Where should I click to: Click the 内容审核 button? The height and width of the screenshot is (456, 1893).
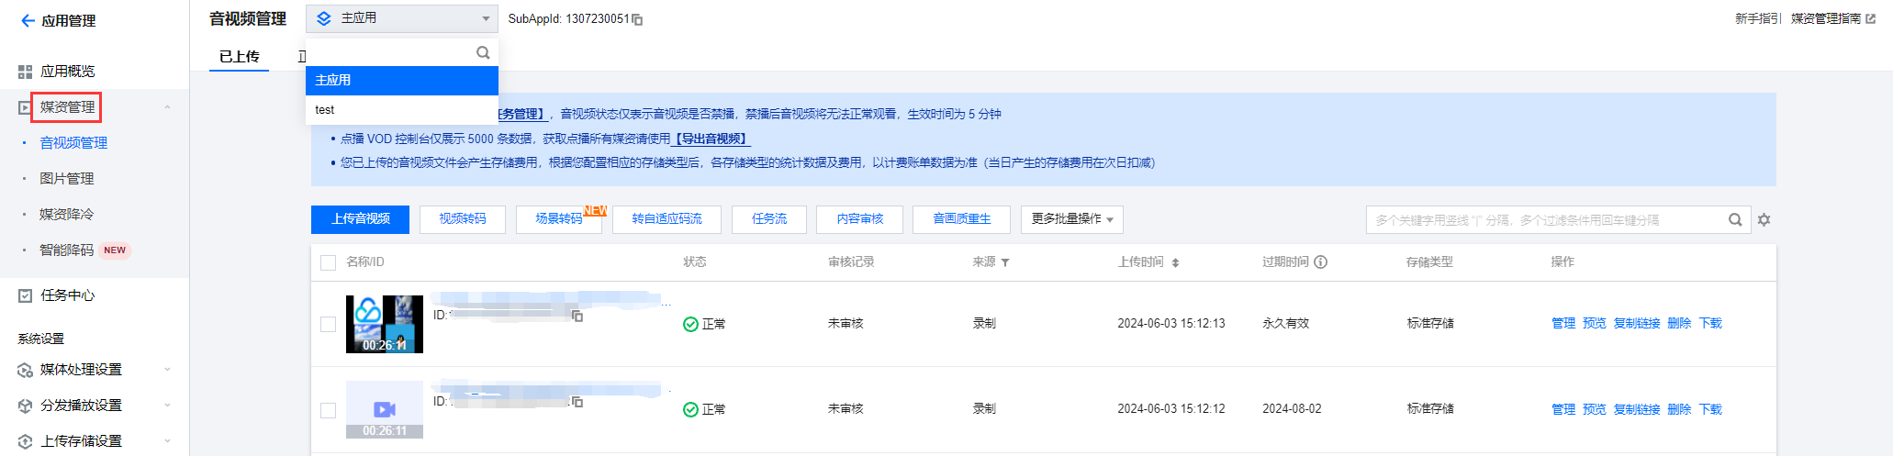tap(859, 219)
